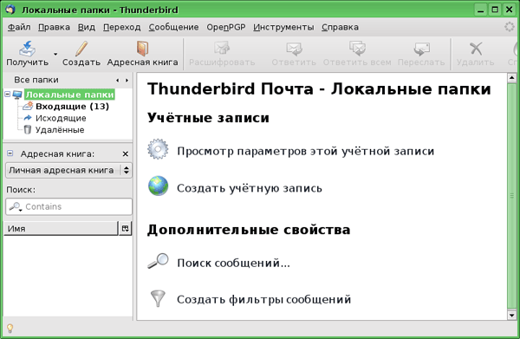This screenshot has width=520, height=339.
Task: Click the scroll down arrow
Action: 511,316
